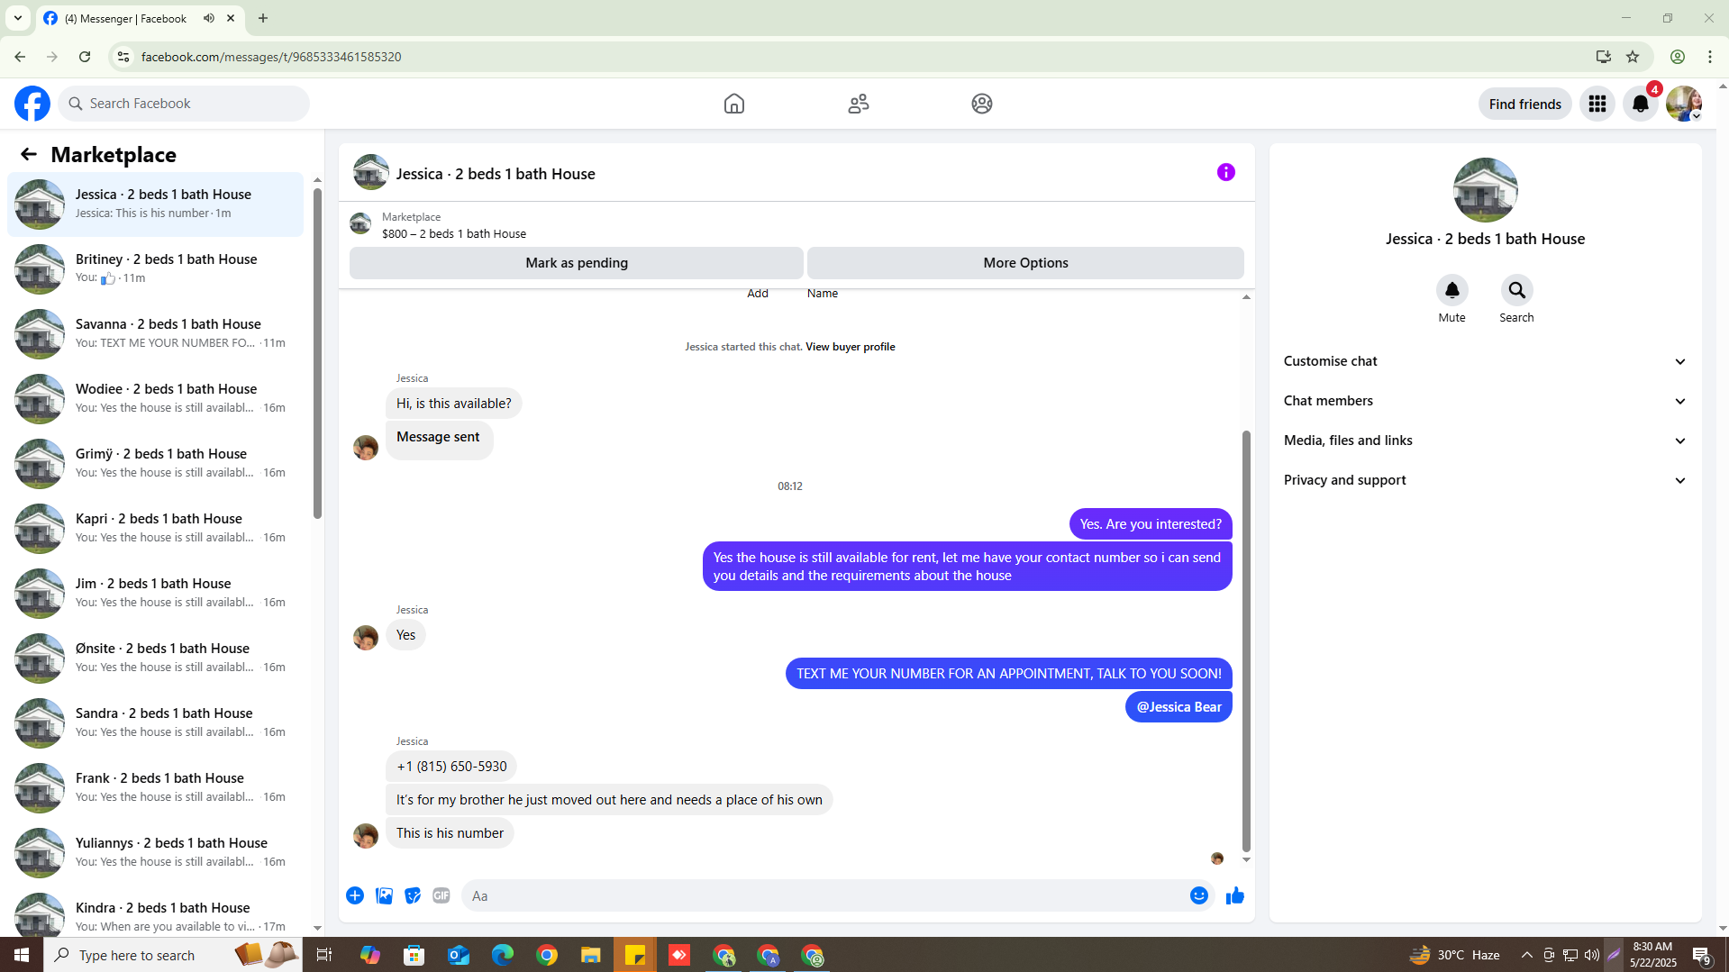Click the chat list scrollbar
This screenshot has width=1729, height=972.
coord(317,351)
